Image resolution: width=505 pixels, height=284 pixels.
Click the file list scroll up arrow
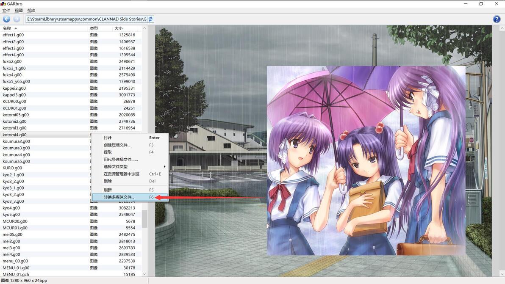pos(144,28)
